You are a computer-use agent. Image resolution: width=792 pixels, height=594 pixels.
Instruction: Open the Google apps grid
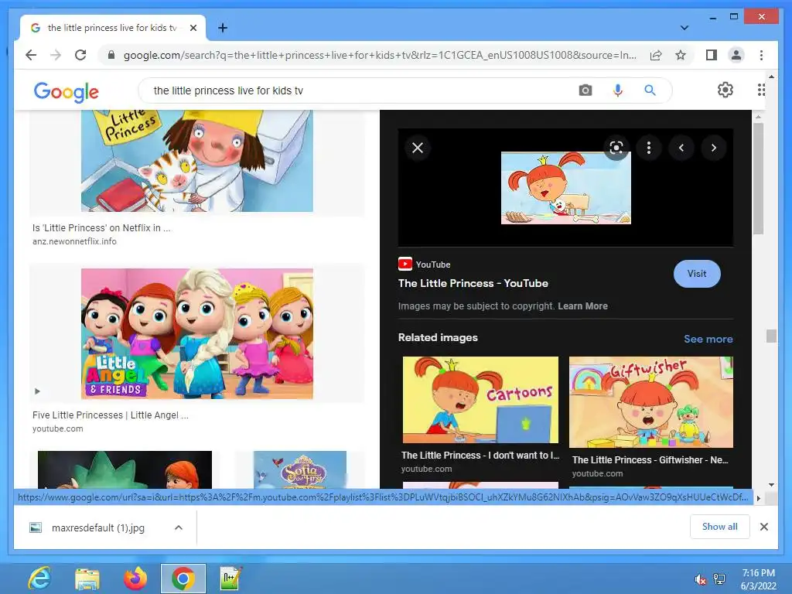[x=761, y=90]
